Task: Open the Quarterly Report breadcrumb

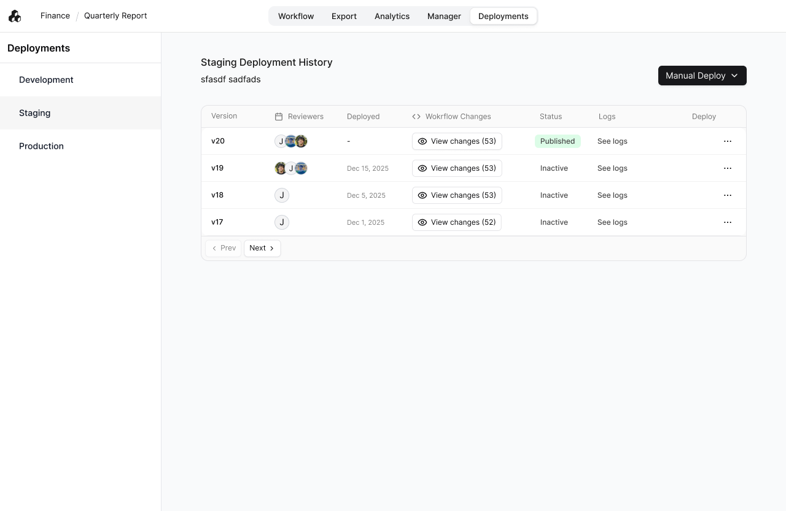Action: 115,16
